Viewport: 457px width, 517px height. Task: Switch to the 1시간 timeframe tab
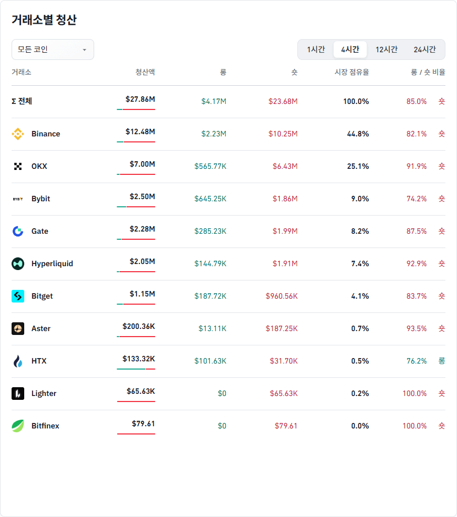[316, 50]
